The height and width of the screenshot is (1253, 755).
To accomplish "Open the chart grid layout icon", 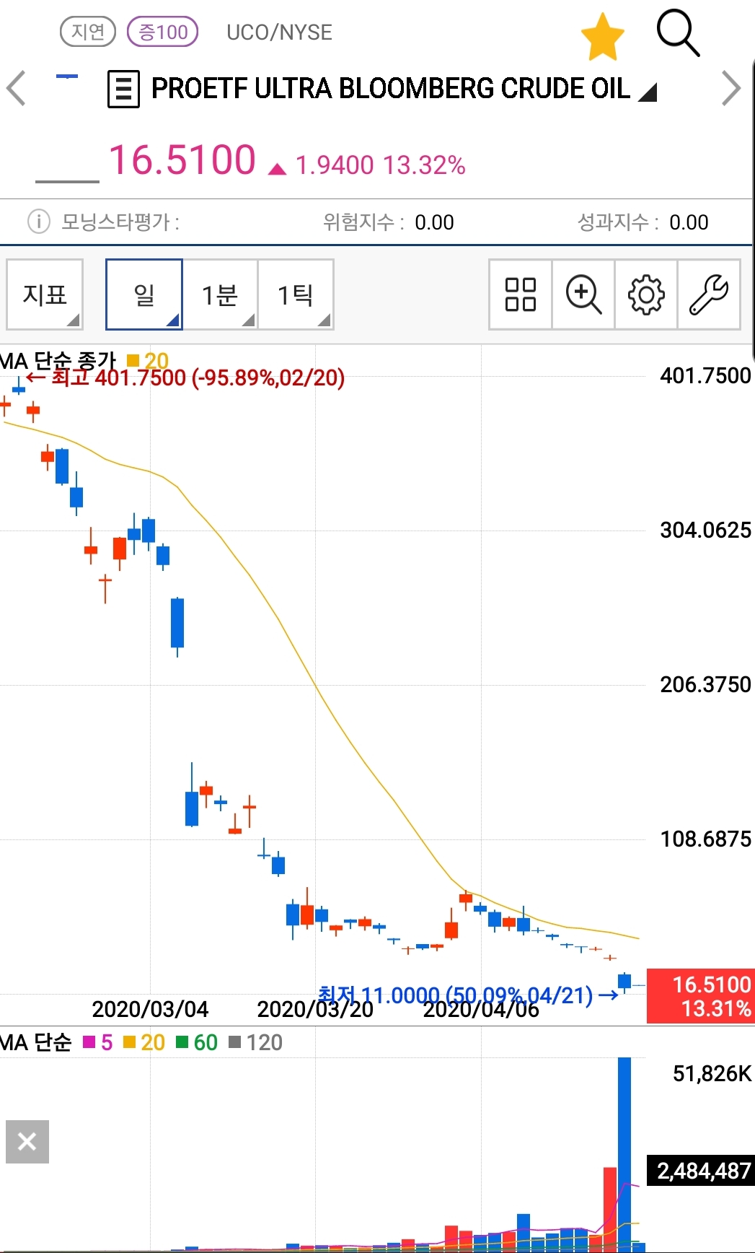I will pyautogui.click(x=521, y=294).
